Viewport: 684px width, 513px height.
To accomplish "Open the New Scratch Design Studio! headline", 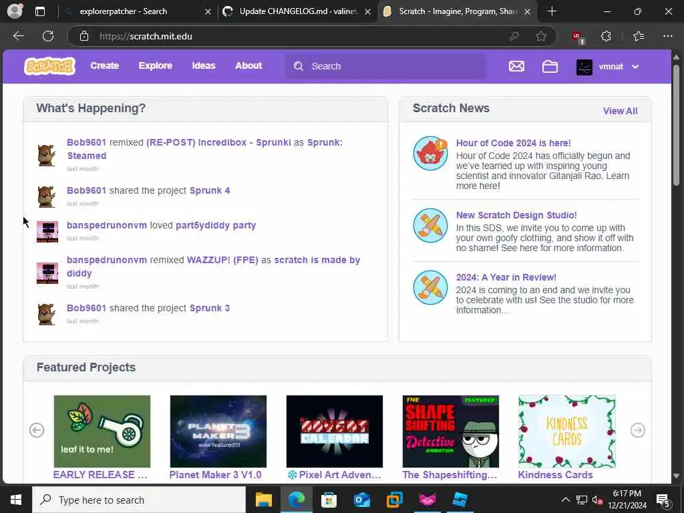I will tap(516, 215).
